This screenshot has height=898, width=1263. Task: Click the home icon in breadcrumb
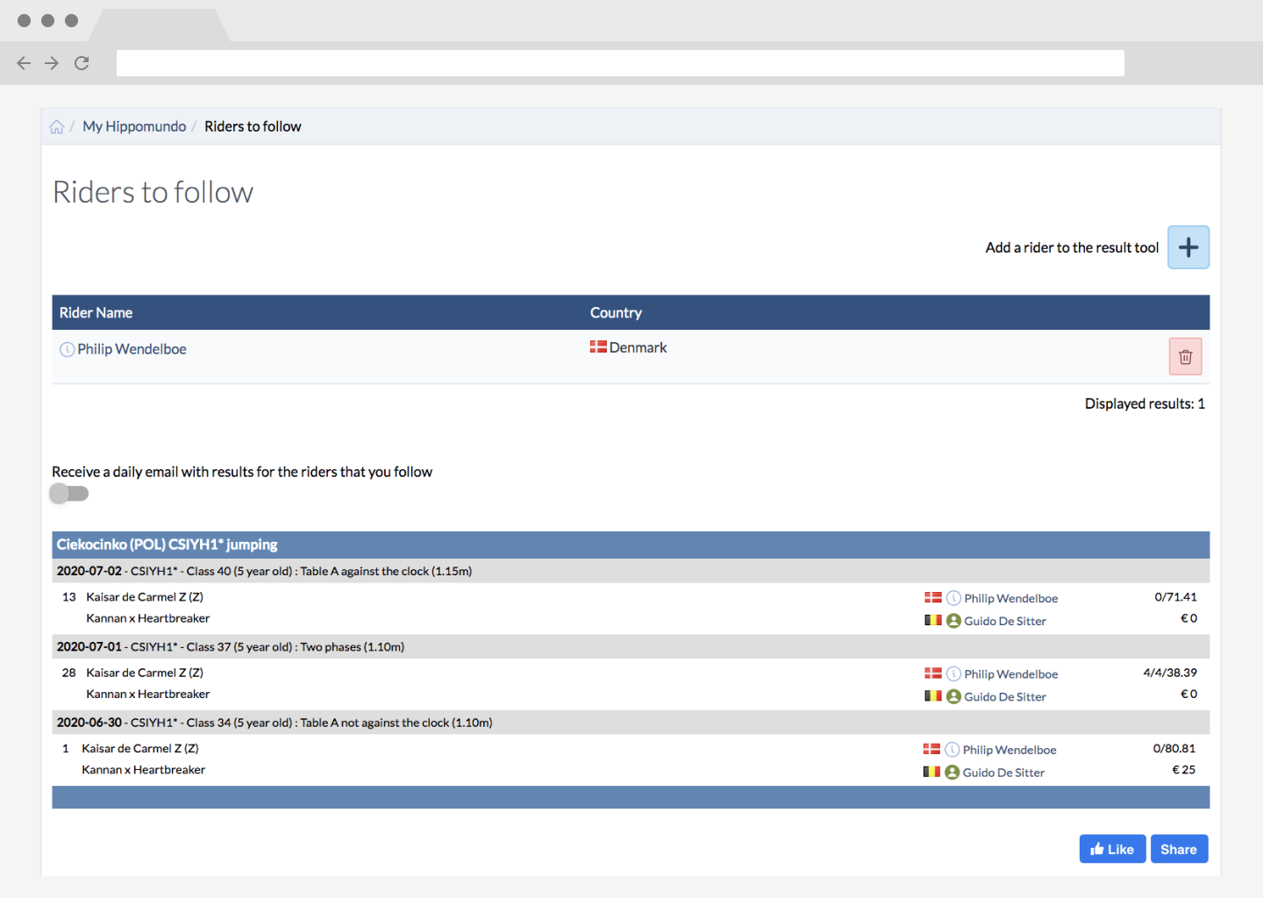click(x=57, y=127)
